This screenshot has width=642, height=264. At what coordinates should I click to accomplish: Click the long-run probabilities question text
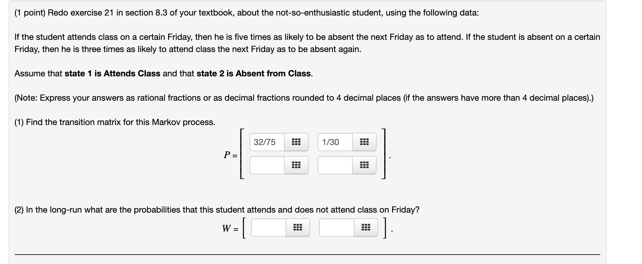click(x=217, y=209)
